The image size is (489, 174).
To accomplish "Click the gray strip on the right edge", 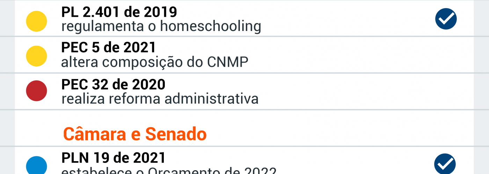I will (x=481, y=87).
